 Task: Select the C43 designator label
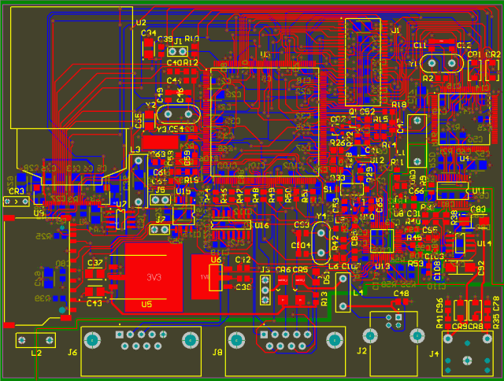coord(94,303)
